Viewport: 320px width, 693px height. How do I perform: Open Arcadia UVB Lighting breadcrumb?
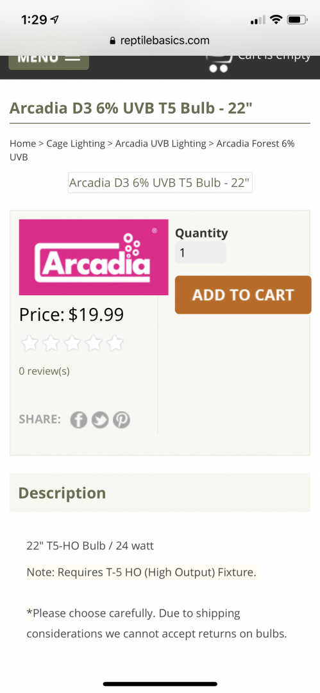coord(160,144)
